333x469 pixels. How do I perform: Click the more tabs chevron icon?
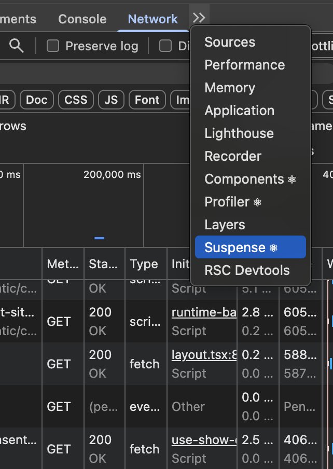tap(199, 18)
